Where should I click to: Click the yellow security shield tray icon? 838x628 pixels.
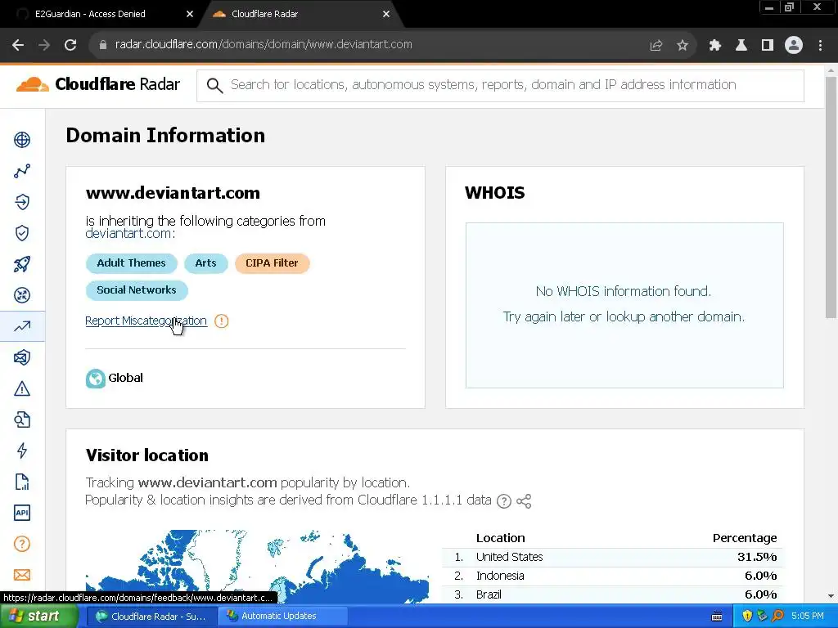point(747,617)
